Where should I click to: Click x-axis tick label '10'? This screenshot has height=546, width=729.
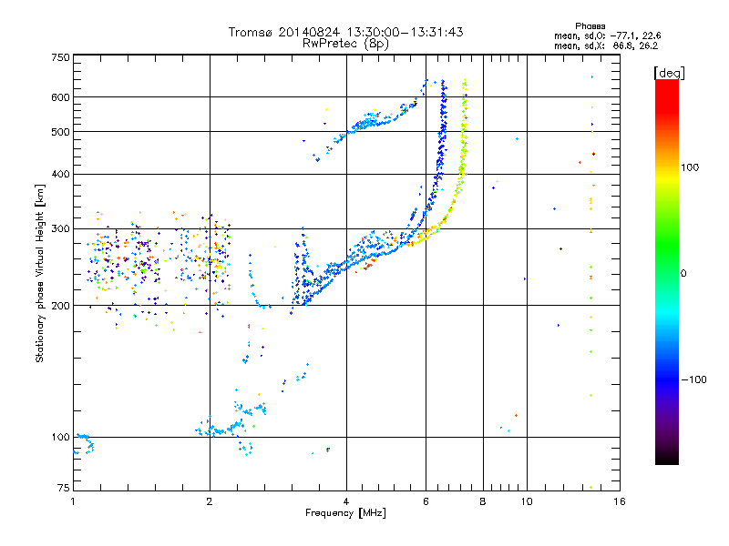click(527, 501)
